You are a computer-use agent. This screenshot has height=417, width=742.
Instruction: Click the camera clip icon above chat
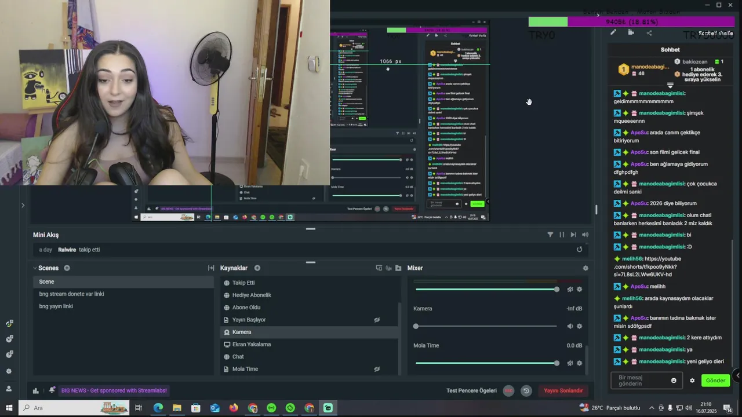631,32
